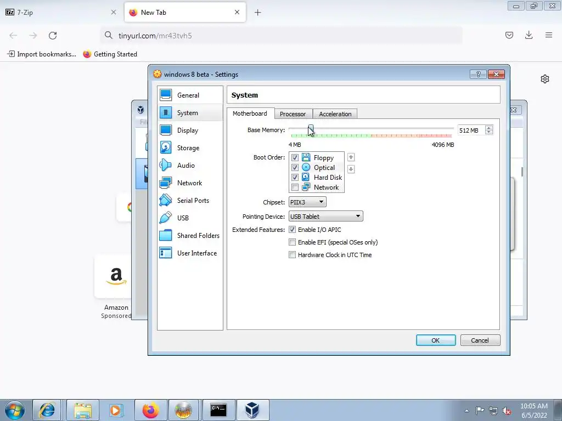Decrease base memory with spinner down arrow
Screen dimensions: 562x421
(489, 133)
